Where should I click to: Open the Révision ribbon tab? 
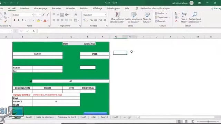(x=84, y=8)
